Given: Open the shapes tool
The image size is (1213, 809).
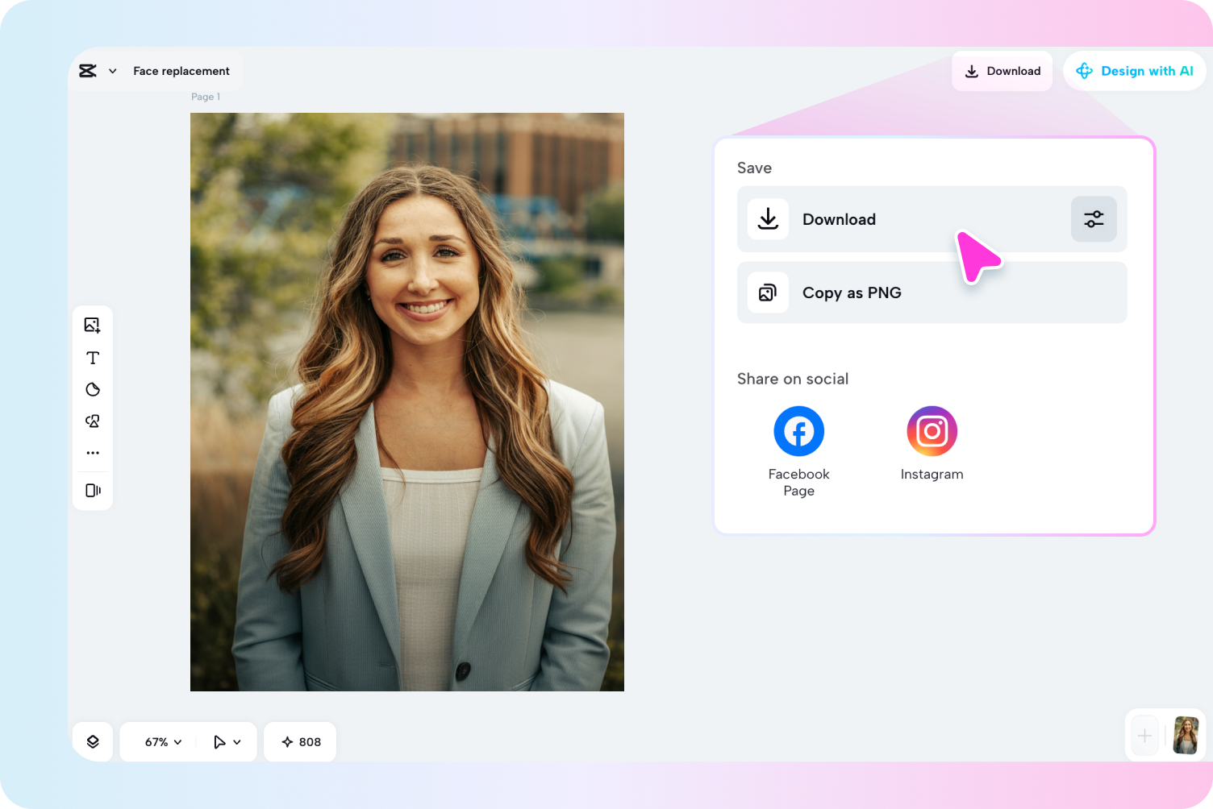Looking at the screenshot, I should point(93,421).
